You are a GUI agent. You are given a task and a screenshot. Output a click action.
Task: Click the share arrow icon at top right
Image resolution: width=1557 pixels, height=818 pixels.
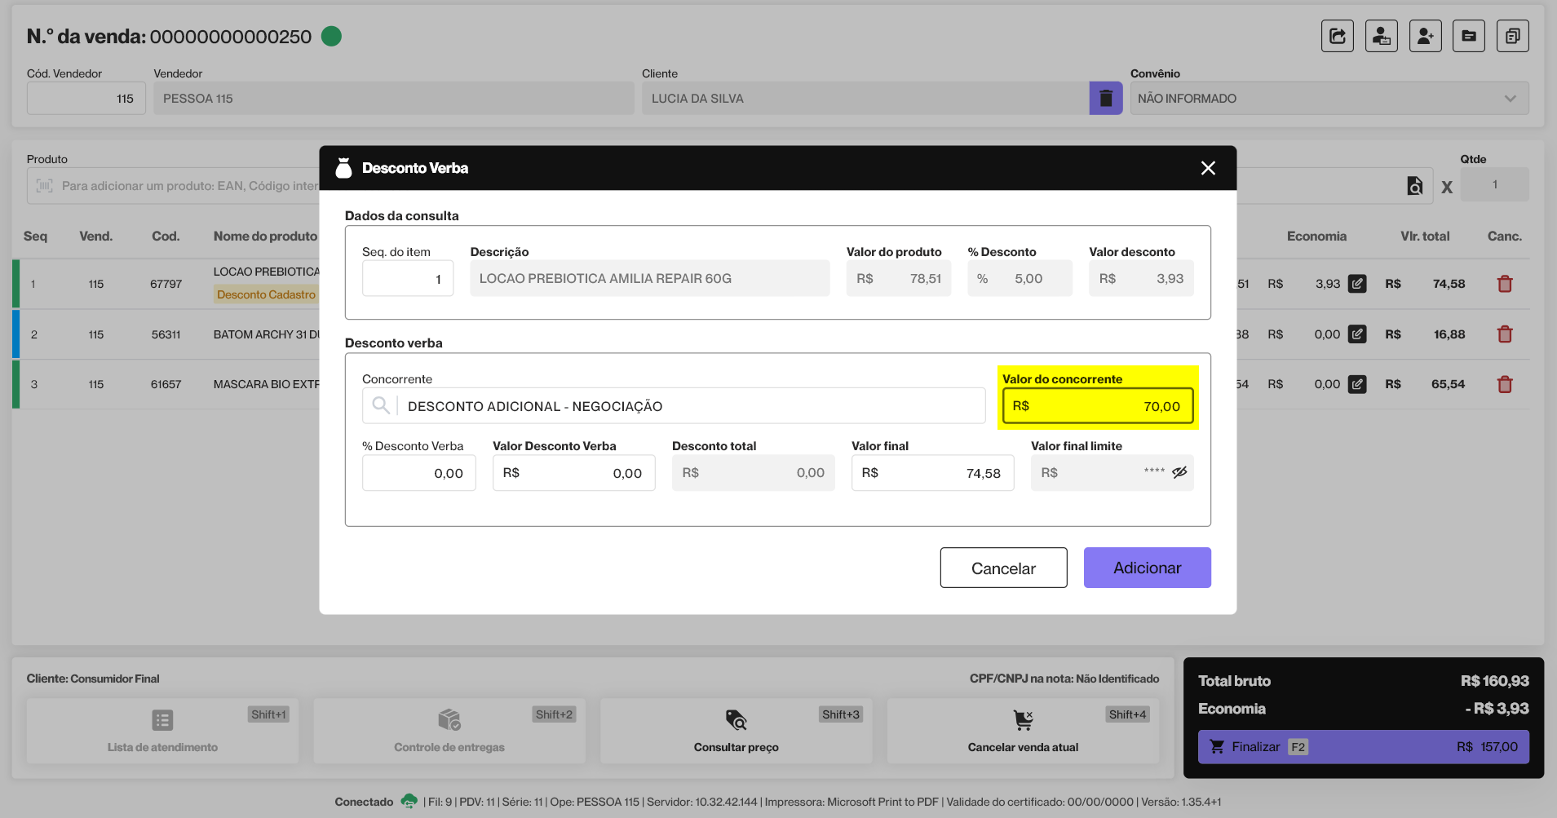[x=1337, y=36]
